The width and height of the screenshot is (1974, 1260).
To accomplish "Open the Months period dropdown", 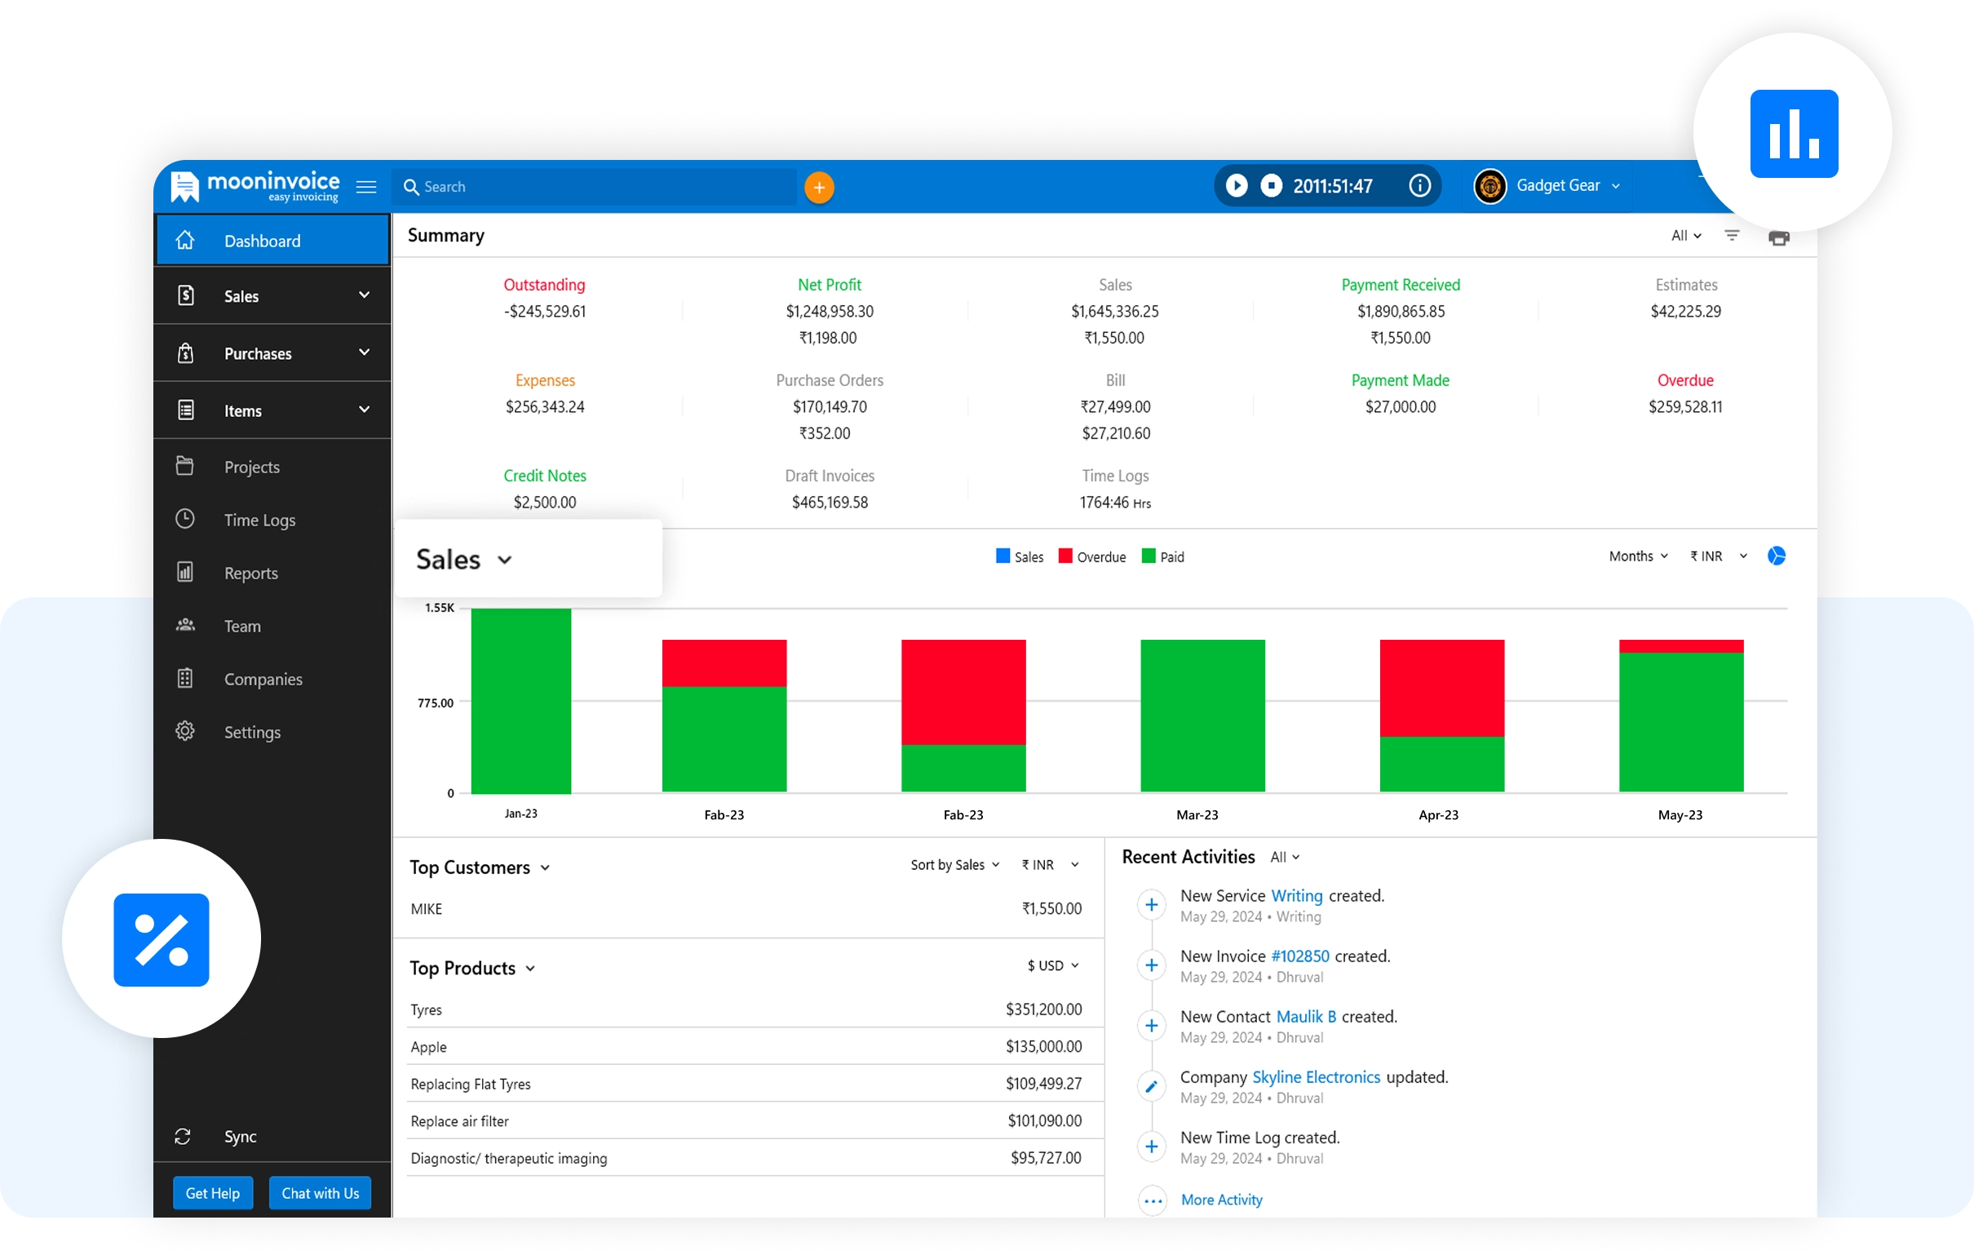I will 1637,557.
